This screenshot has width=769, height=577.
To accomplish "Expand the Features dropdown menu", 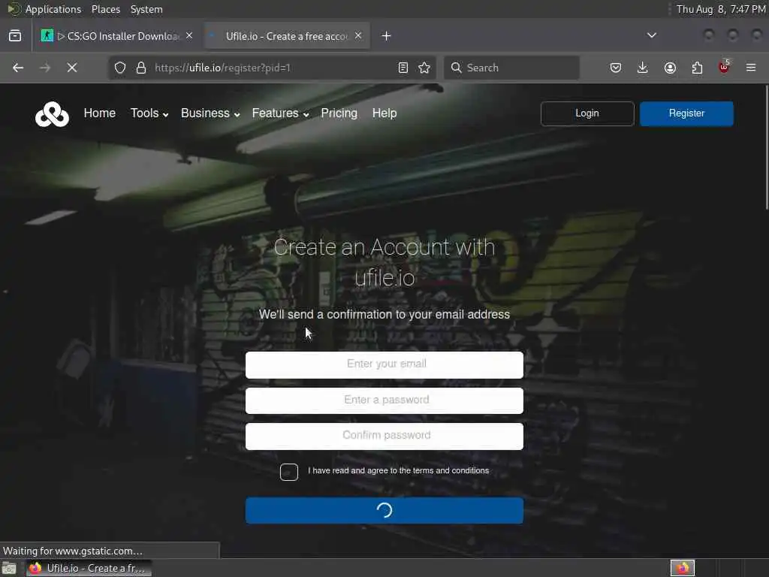I will tap(281, 113).
